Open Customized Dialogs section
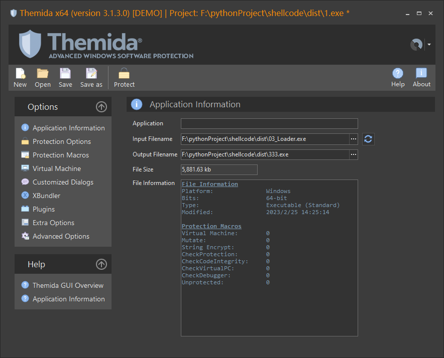444x358 pixels. tap(63, 182)
